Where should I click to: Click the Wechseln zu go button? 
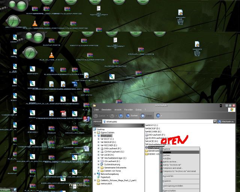pyautogui.click(x=225, y=122)
